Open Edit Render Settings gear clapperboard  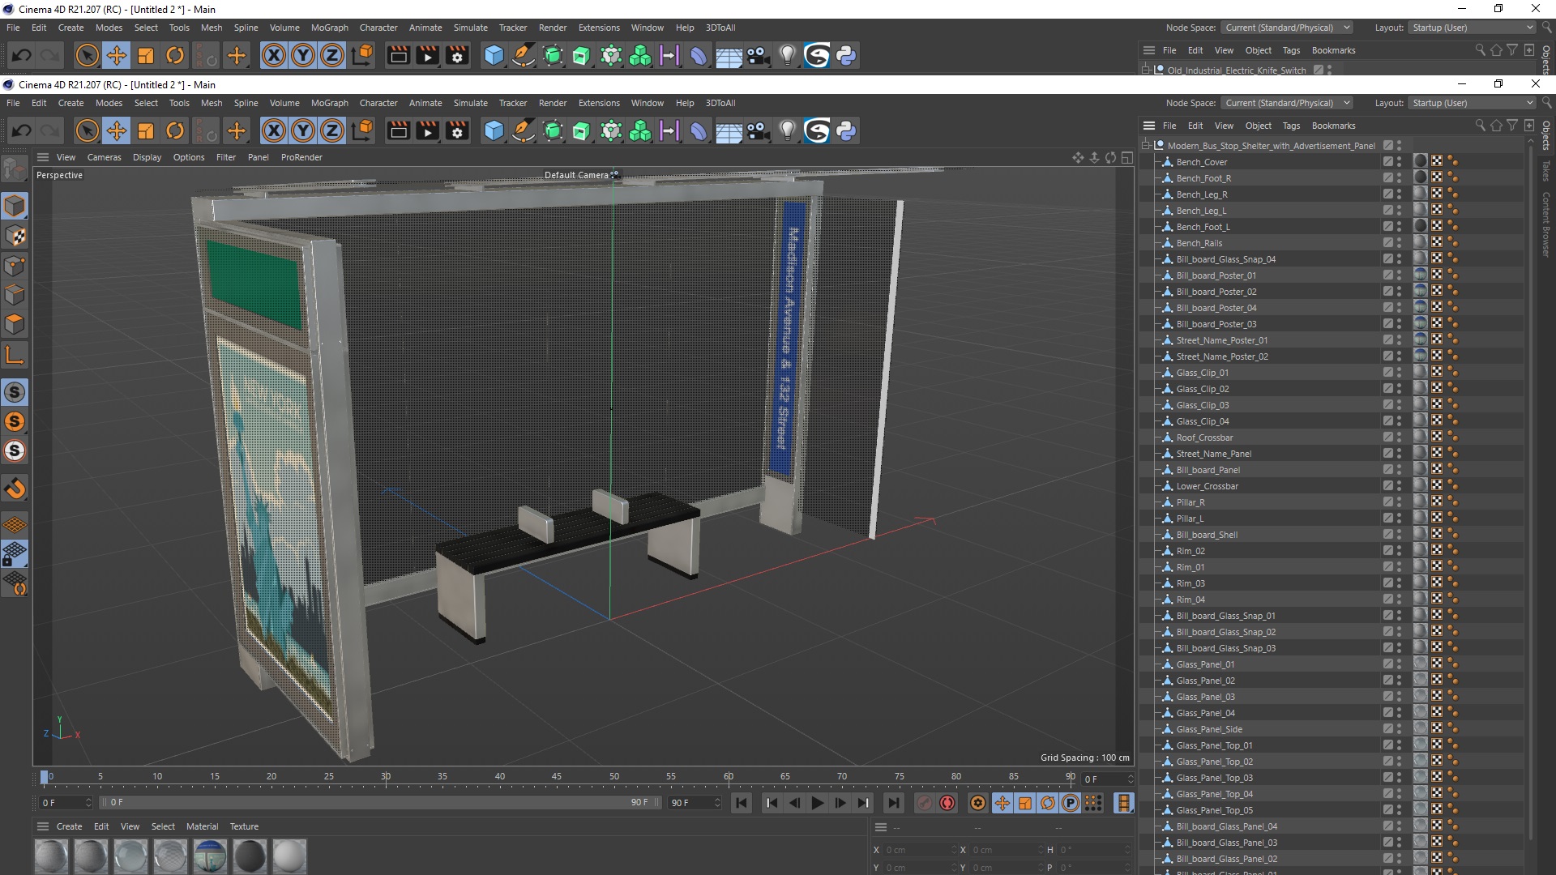[x=457, y=130]
